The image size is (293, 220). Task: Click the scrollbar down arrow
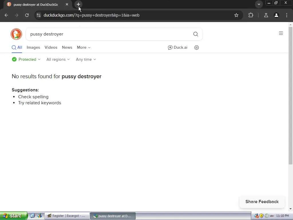coord(290,209)
